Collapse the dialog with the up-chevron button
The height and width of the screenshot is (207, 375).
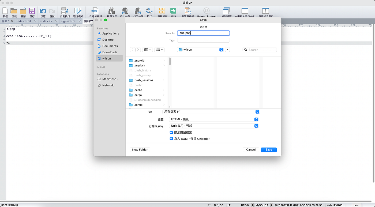227,50
